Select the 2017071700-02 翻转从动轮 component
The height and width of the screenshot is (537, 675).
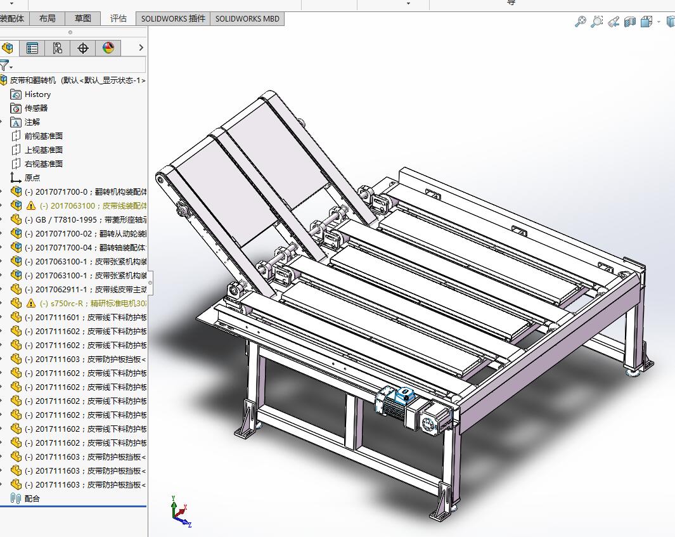79,233
